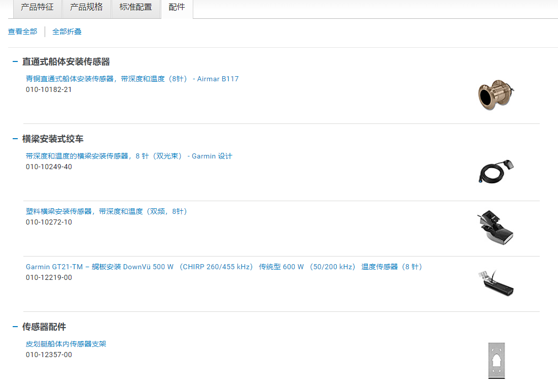Select the 标准配置 tab

pyautogui.click(x=135, y=8)
